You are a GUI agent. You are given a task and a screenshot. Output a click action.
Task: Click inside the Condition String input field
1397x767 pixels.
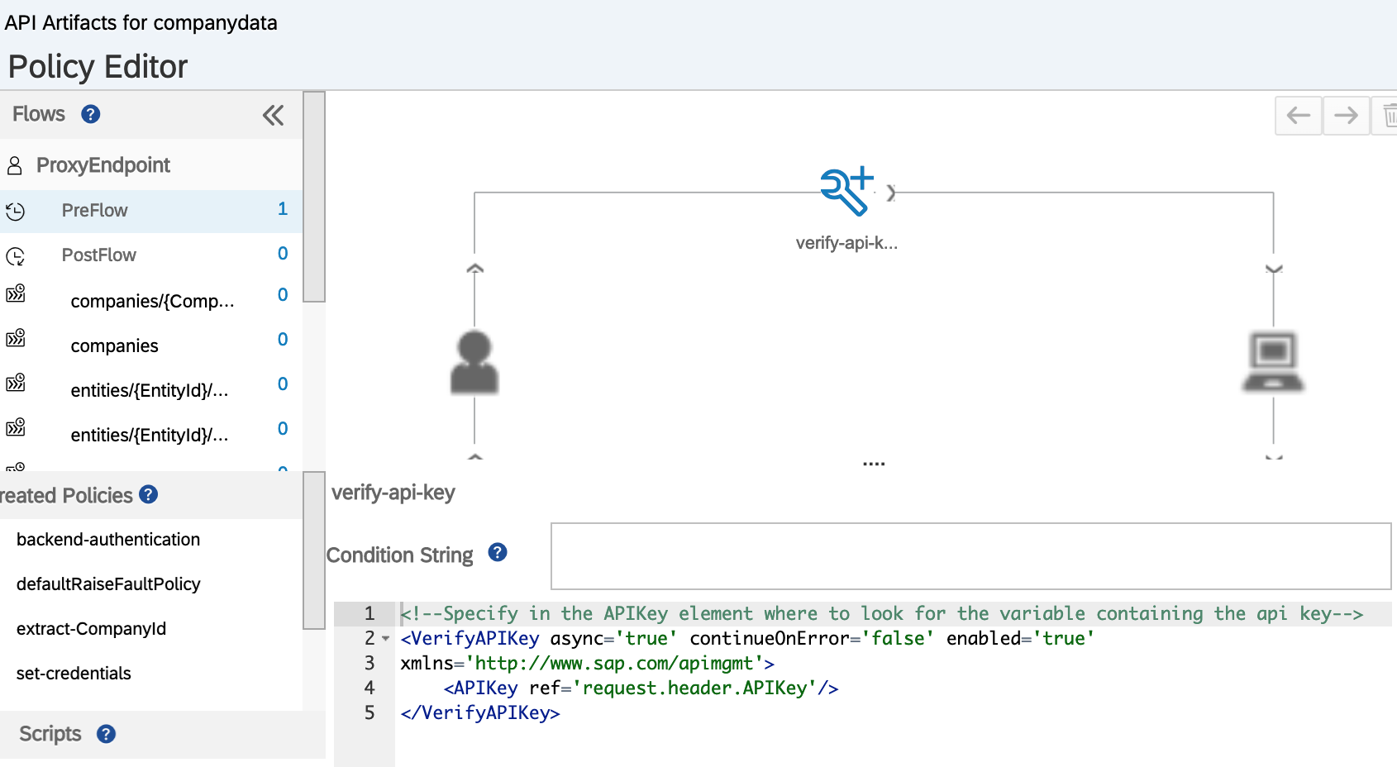tap(970, 555)
